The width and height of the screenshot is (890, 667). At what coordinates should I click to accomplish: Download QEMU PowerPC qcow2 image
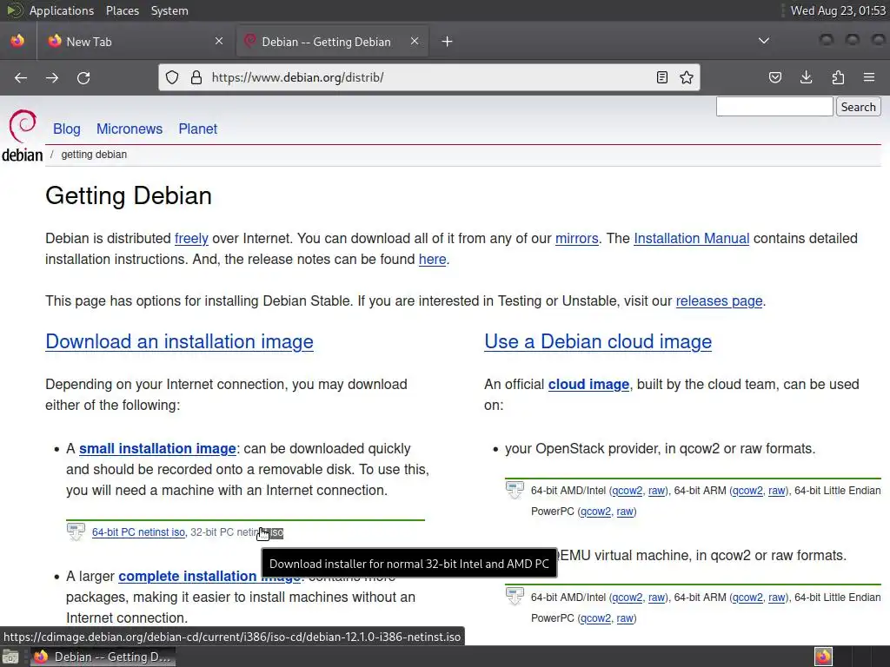click(595, 618)
